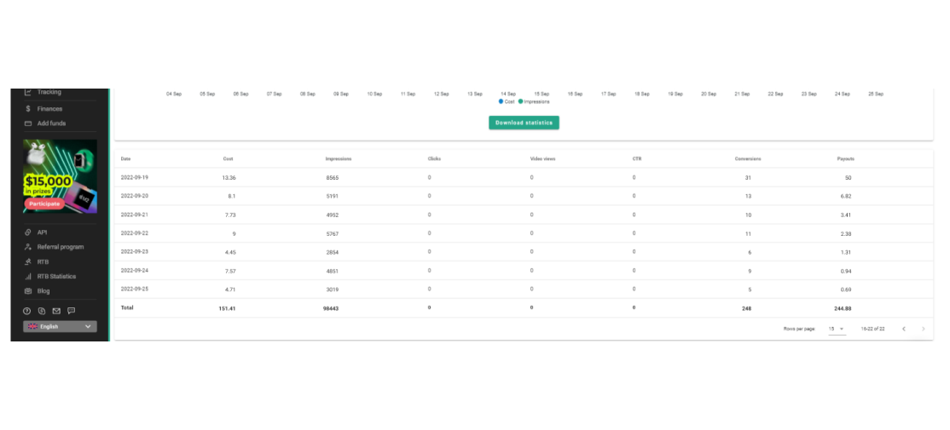Click the impressions value 8565
Screen dimensions: 950x430
point(332,178)
